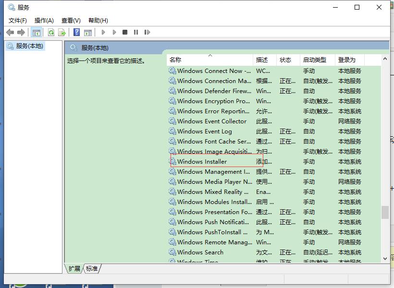Click the pause service icon
The width and height of the screenshot is (394, 288).
pos(136,32)
